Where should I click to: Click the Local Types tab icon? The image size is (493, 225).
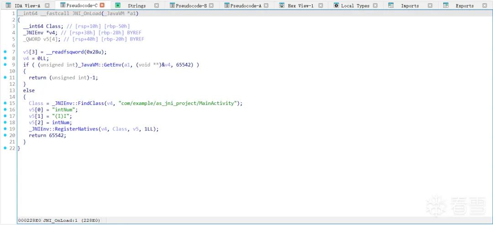coord(336,5)
